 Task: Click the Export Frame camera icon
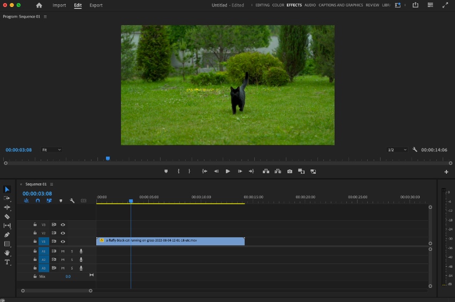coord(290,172)
